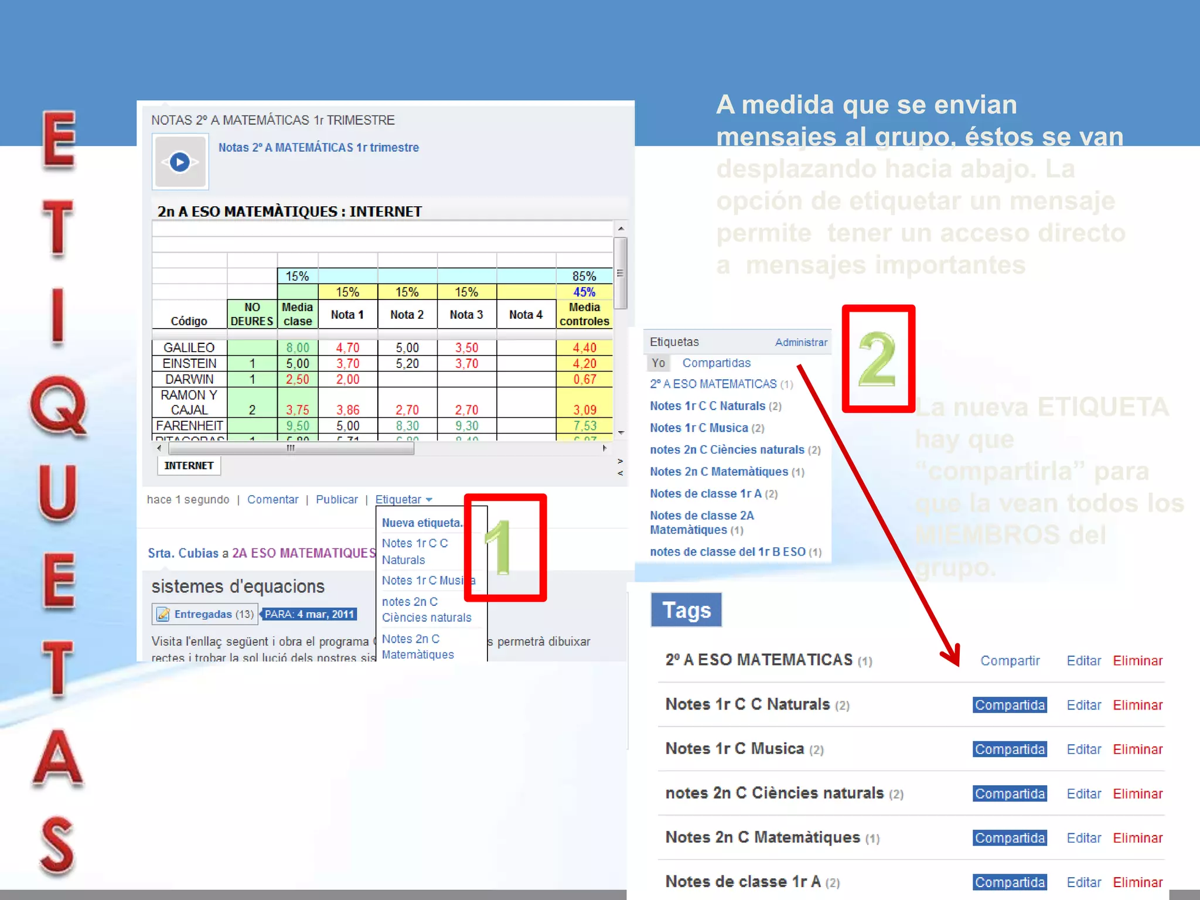Click Eliminar for Notes de classe 1r A

coord(1138,882)
